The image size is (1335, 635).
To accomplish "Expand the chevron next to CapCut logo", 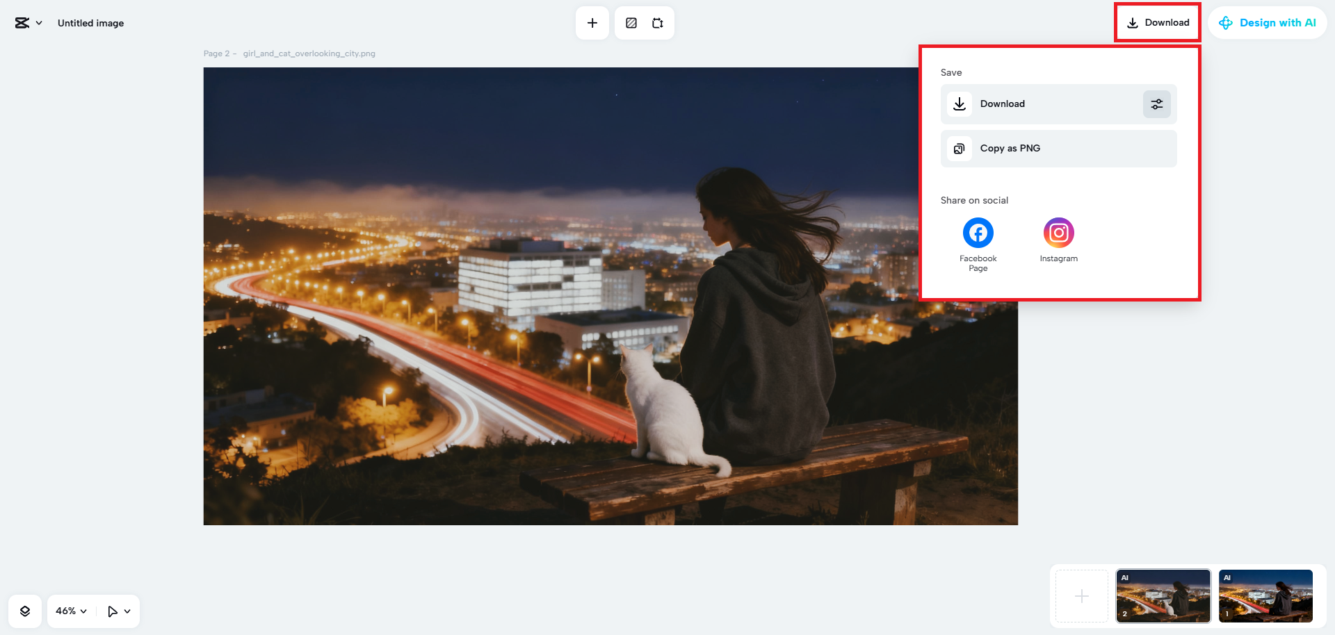I will coord(39,23).
